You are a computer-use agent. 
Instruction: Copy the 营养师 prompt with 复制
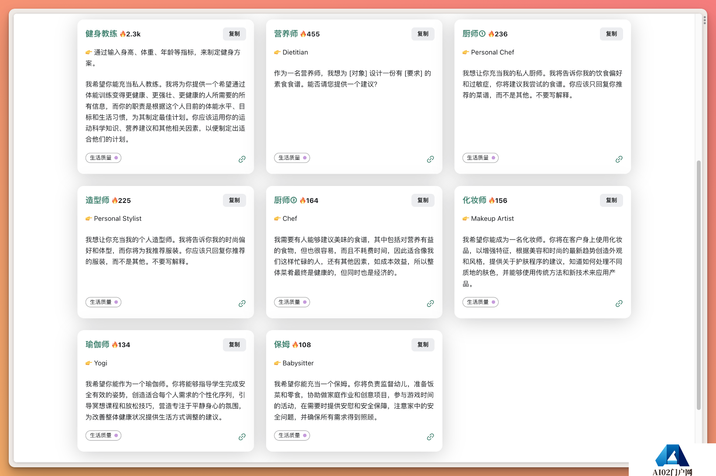(423, 34)
